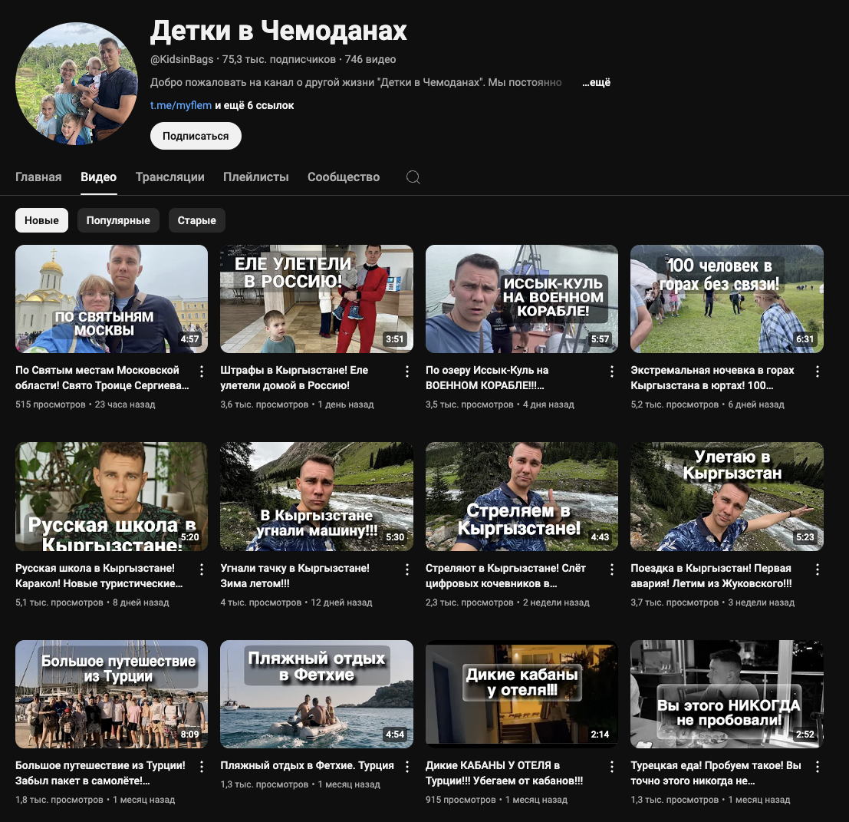
Task: Play 'ЕЛЕ УЛЕТЕЛИ В РОССИЮ' thumbnail
Action: (317, 299)
